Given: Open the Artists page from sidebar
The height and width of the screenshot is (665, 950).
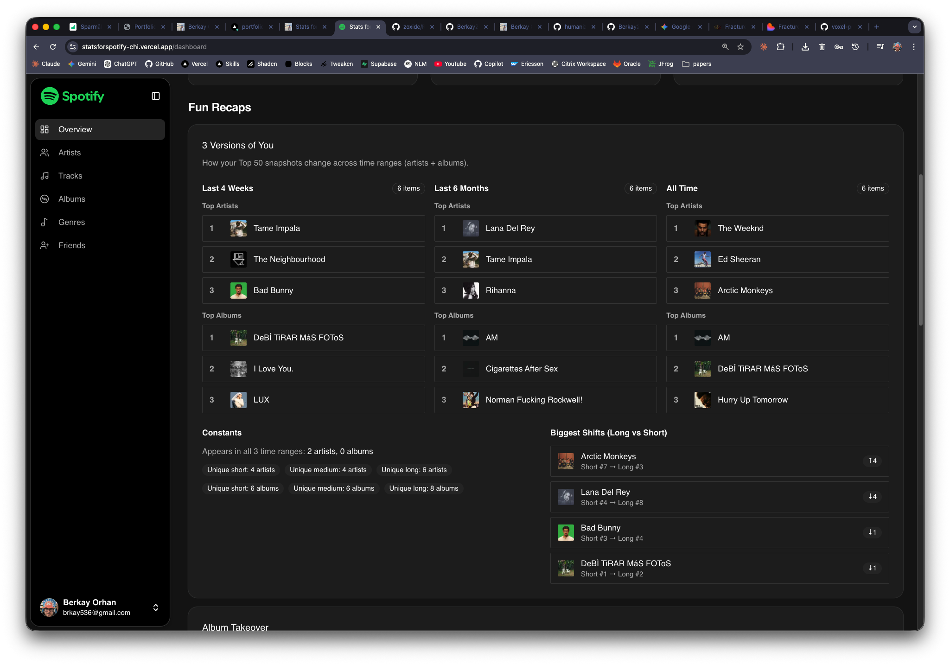Looking at the screenshot, I should pos(70,153).
